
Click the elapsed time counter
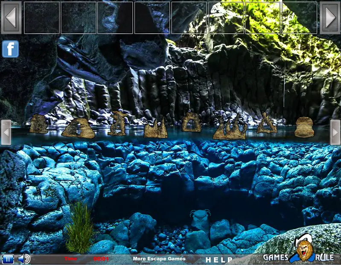pyautogui.click(x=101, y=259)
